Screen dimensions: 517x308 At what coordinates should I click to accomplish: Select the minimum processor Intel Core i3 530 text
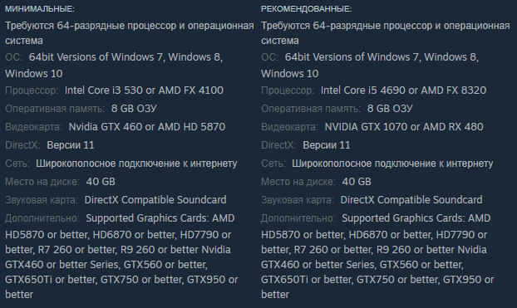pos(104,90)
